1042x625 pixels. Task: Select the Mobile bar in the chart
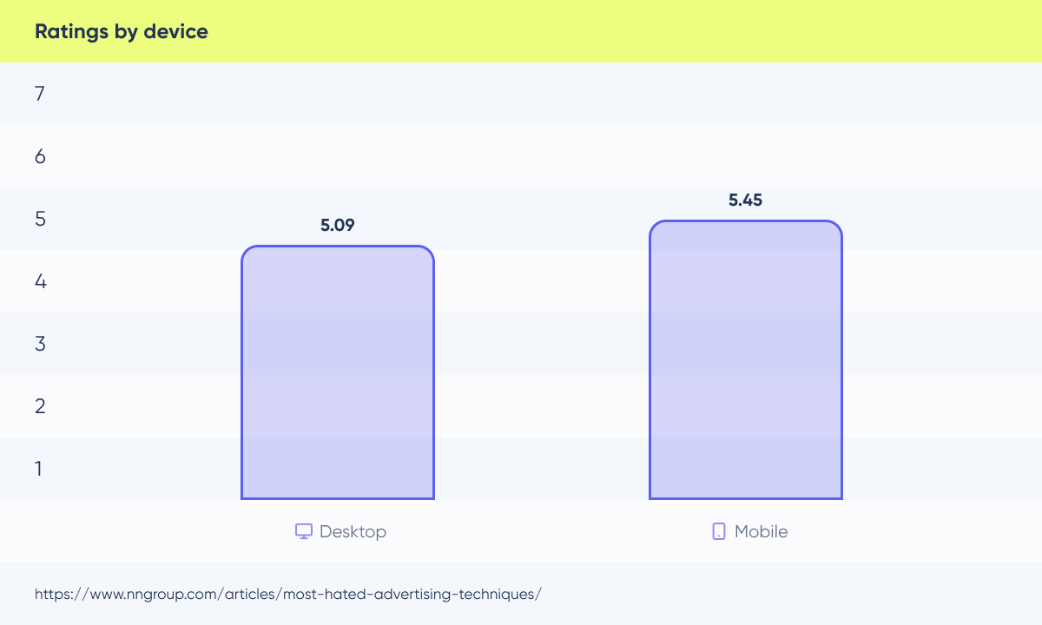coord(745,360)
